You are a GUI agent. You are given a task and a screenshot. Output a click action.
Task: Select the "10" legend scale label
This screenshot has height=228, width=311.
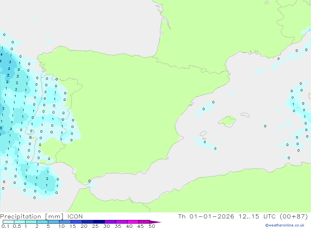coord(62,226)
